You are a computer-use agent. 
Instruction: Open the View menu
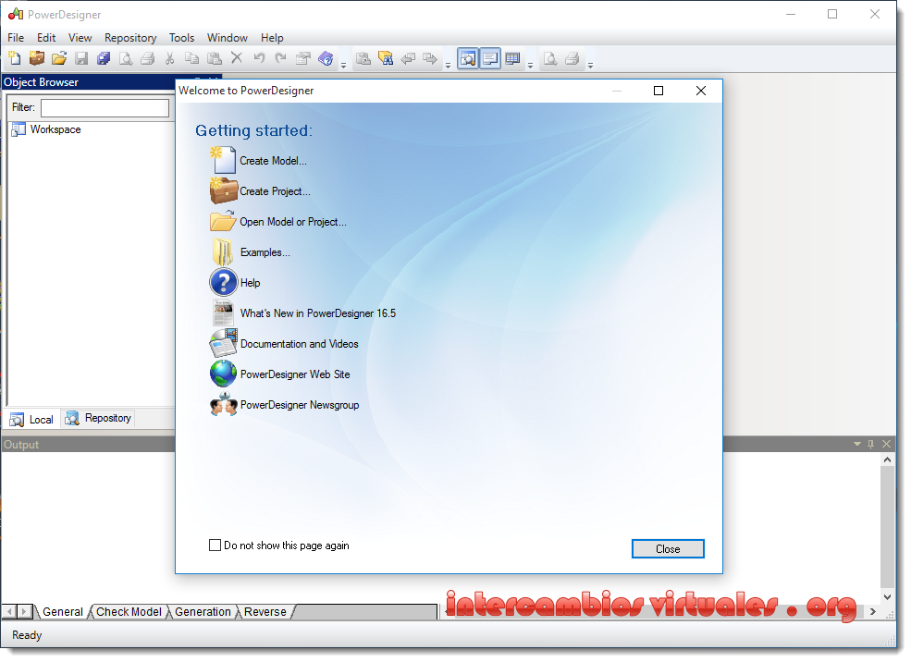pos(80,38)
